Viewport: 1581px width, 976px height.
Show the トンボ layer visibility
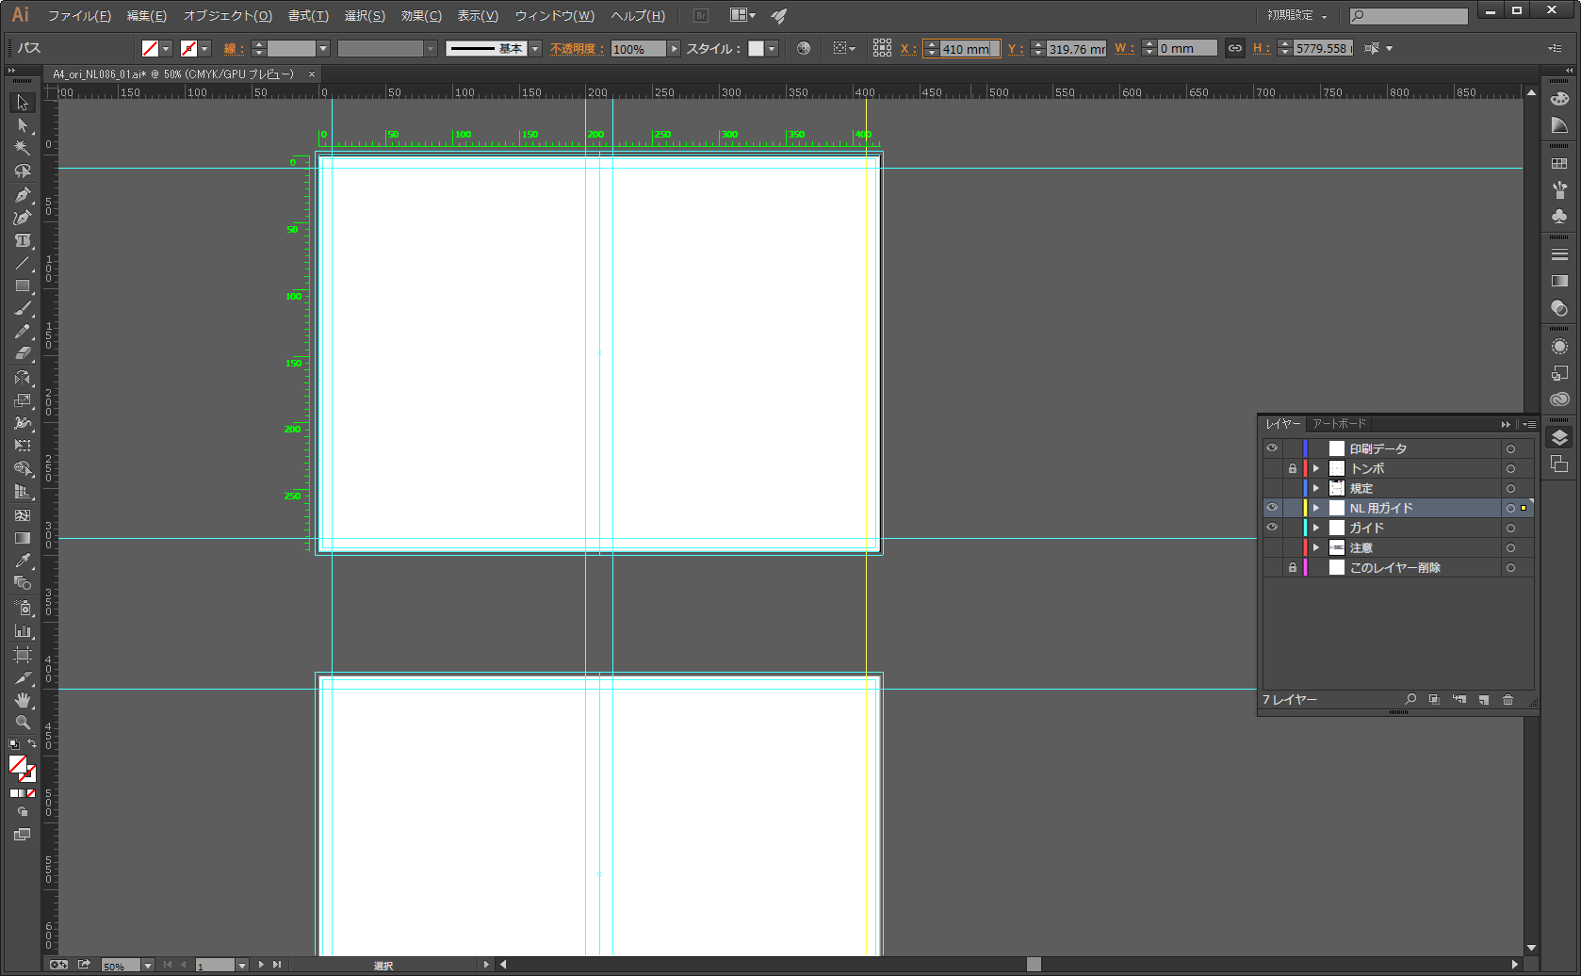pos(1272,468)
